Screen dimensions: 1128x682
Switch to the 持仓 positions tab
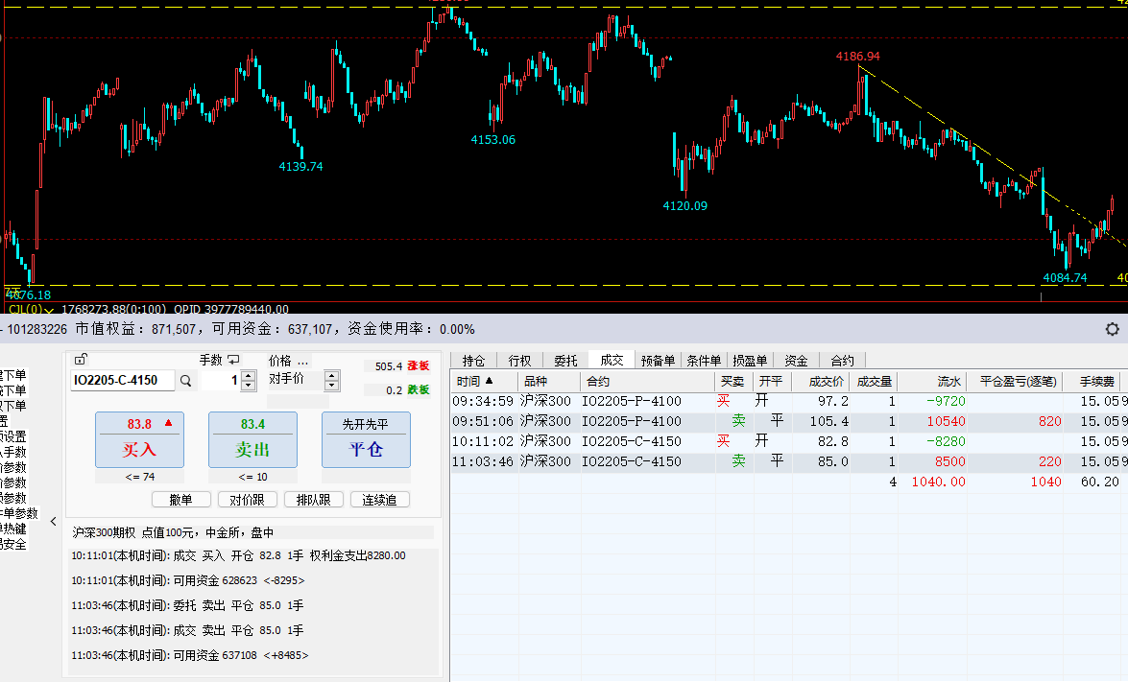click(x=473, y=361)
